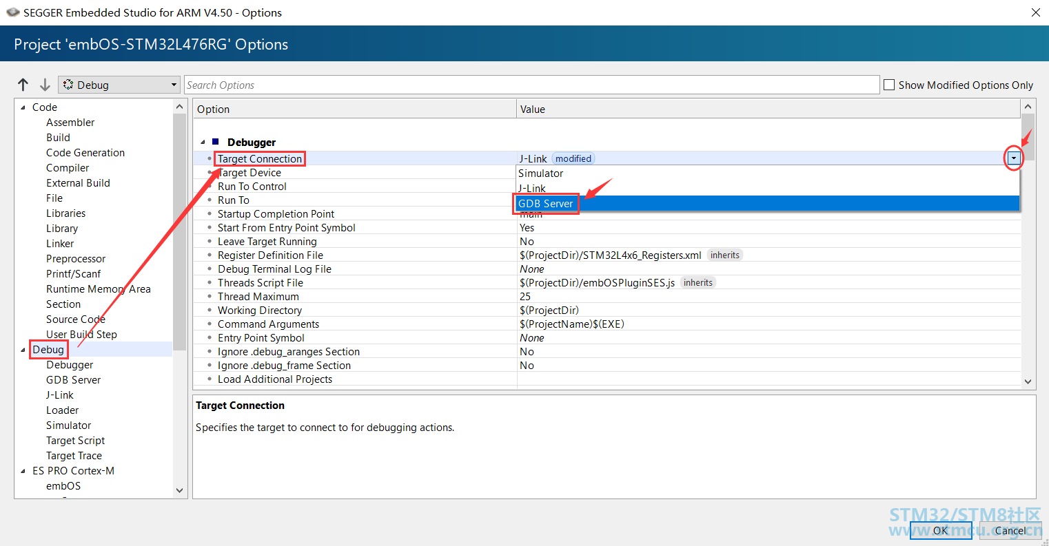Select Library in the category tree

[x=62, y=229]
